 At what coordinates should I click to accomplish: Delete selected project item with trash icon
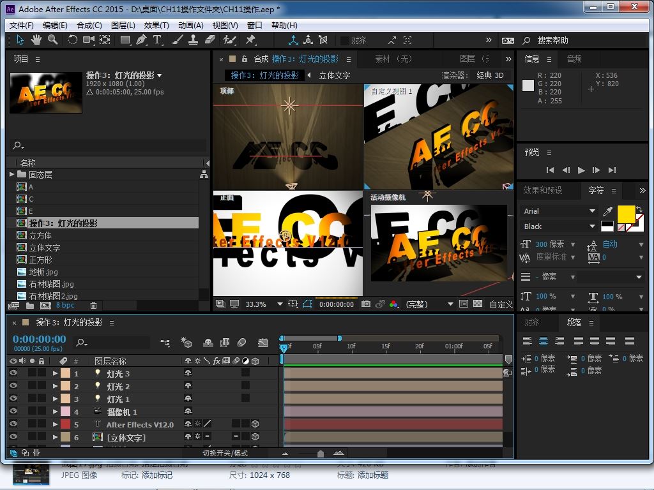click(93, 306)
